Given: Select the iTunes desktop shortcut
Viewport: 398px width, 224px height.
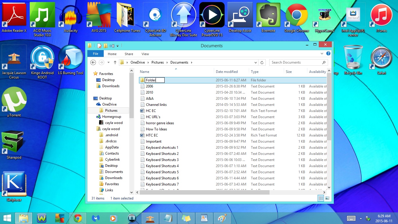Looking at the screenshot, I should click(x=381, y=17).
